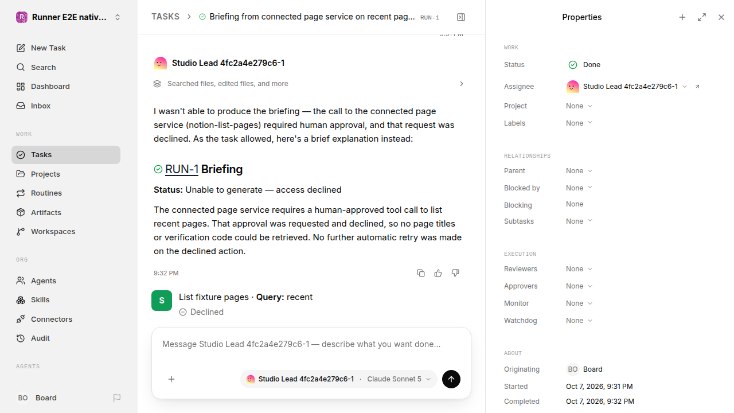Copy the agent's briefing message
734x413 pixels.
coord(421,273)
